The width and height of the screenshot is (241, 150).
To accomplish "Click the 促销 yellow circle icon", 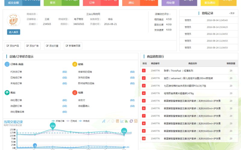I will tap(75, 64).
